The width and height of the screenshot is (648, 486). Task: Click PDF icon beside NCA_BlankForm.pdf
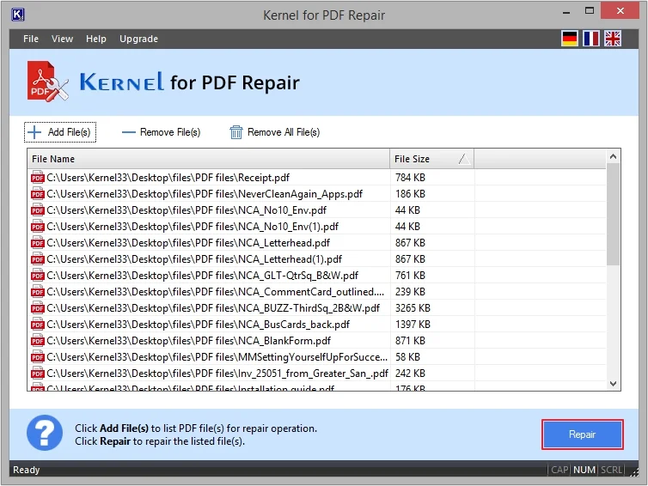[38, 341]
